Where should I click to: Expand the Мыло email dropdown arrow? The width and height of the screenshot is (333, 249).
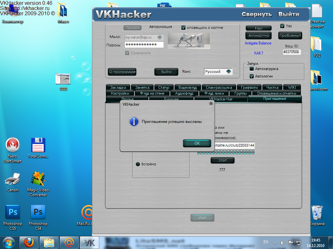pyautogui.click(x=160, y=37)
